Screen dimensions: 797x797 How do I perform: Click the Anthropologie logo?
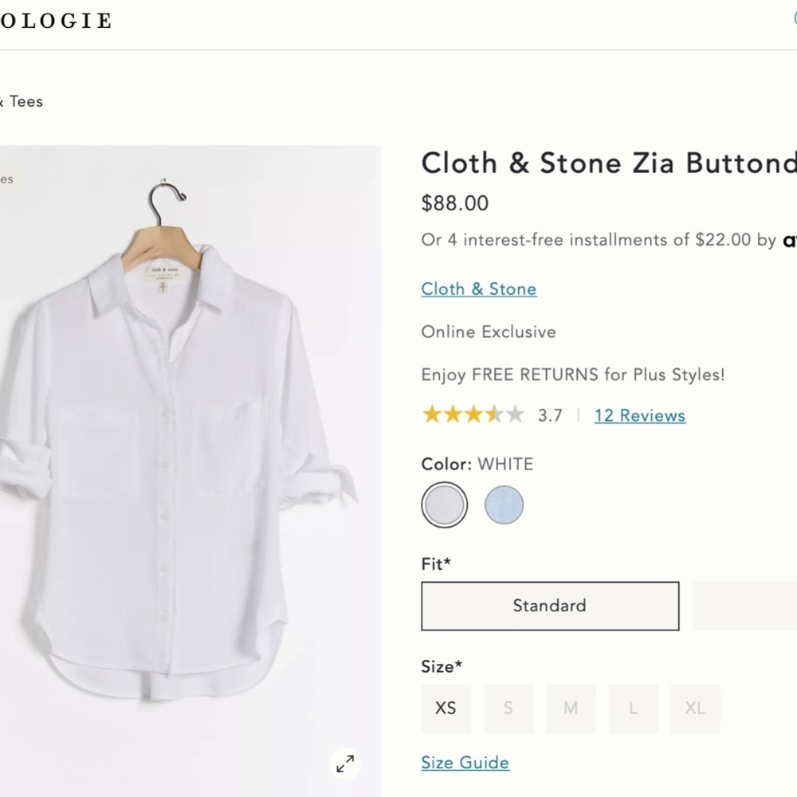click(56, 21)
